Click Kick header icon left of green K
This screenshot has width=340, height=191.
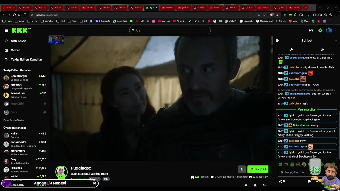tap(311, 31)
